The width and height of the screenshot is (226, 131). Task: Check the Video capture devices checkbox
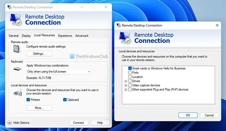tap(130, 85)
